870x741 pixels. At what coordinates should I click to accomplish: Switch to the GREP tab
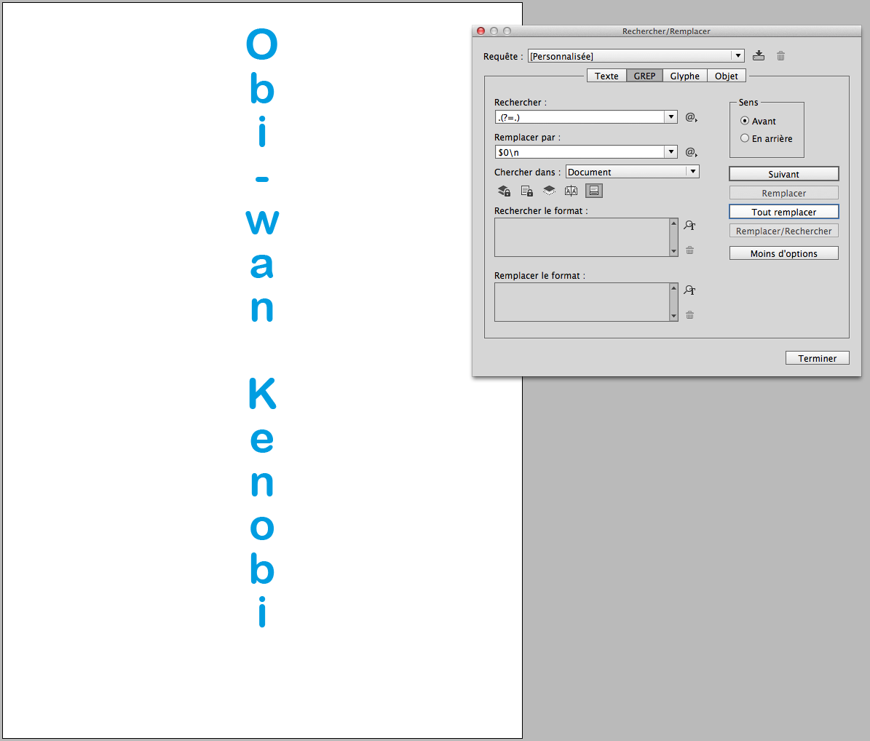(x=645, y=76)
